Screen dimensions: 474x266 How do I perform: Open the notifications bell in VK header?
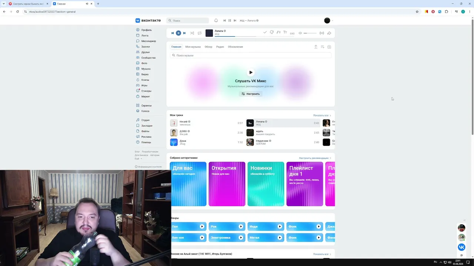point(216,21)
